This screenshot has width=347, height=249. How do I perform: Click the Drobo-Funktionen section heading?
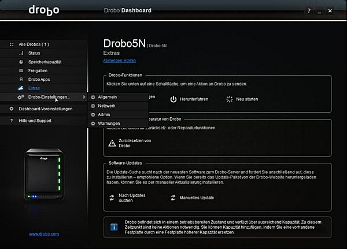[125, 75]
